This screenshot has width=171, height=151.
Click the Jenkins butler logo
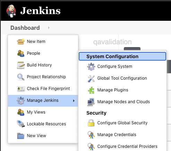pyautogui.click(x=11, y=11)
